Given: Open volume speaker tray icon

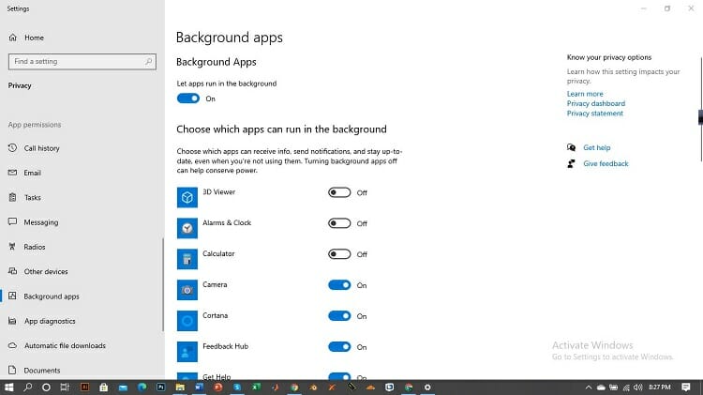Looking at the screenshot, I should tap(638, 387).
